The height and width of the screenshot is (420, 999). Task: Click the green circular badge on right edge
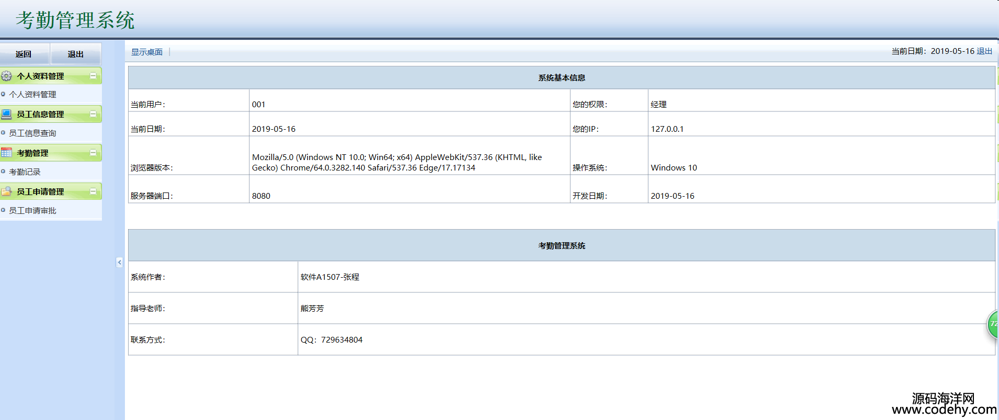pos(993,324)
